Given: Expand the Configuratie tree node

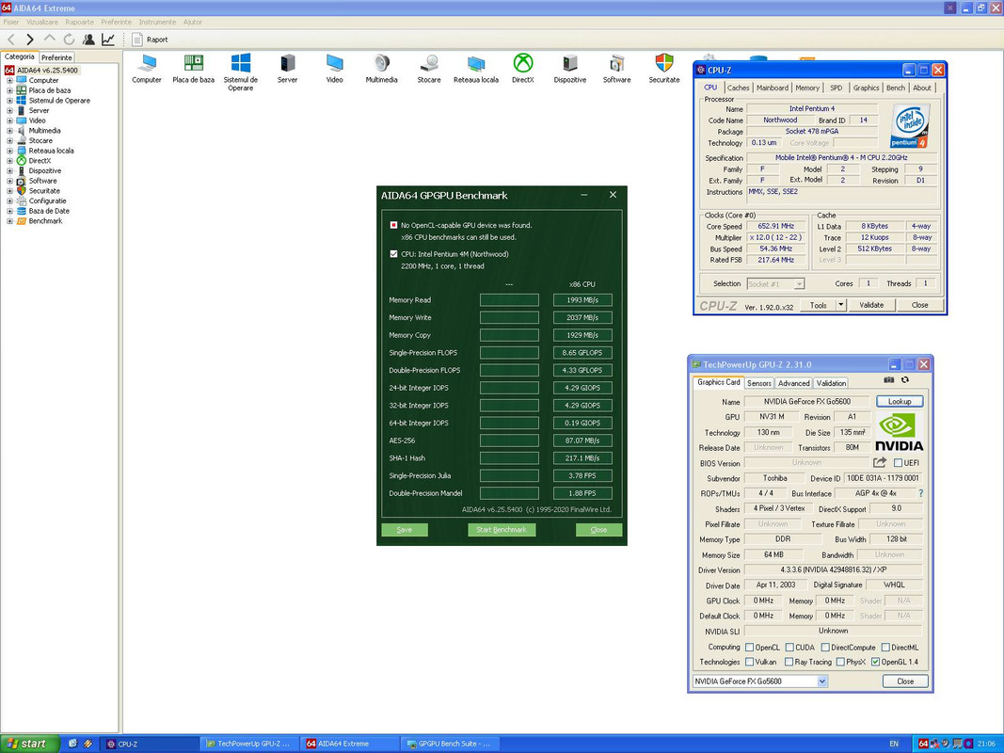Looking at the screenshot, I should click(x=9, y=201).
